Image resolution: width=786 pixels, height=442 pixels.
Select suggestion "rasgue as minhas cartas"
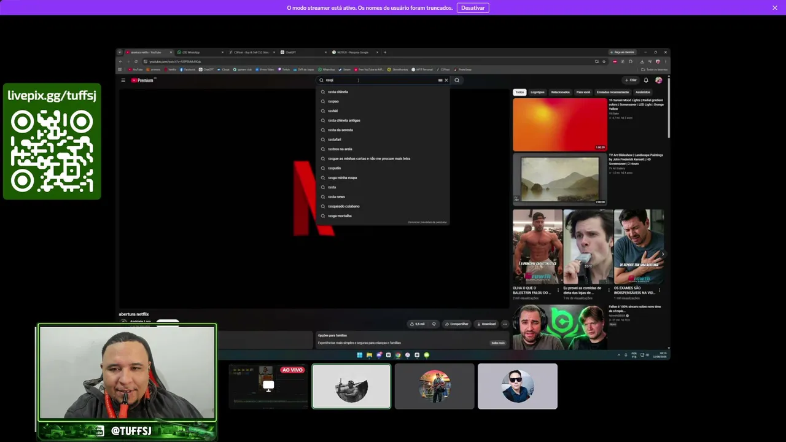click(383, 158)
